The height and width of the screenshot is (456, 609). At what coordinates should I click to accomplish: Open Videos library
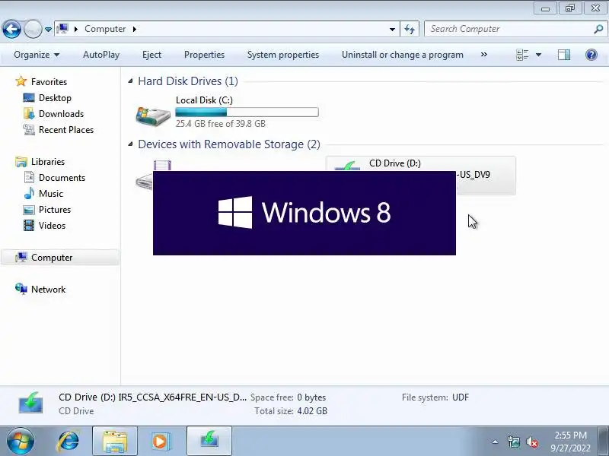(52, 225)
